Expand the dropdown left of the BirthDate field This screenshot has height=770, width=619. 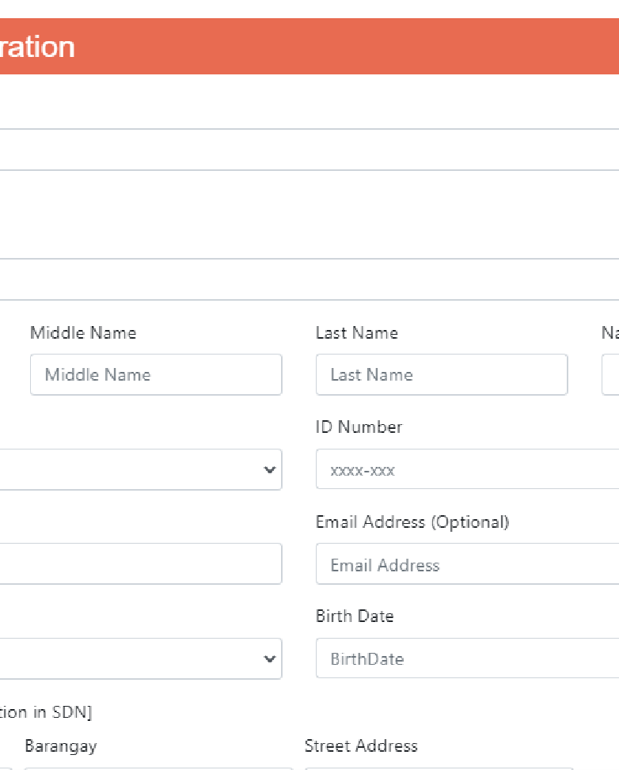(x=140, y=658)
